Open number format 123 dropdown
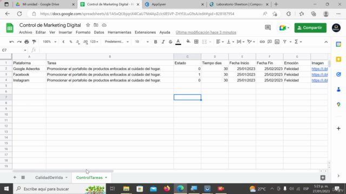Screen dimensions: 346x194 click(x=94, y=42)
